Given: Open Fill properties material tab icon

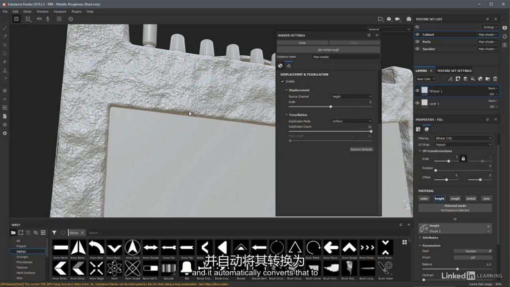Looking at the screenshot, I should click(427, 129).
